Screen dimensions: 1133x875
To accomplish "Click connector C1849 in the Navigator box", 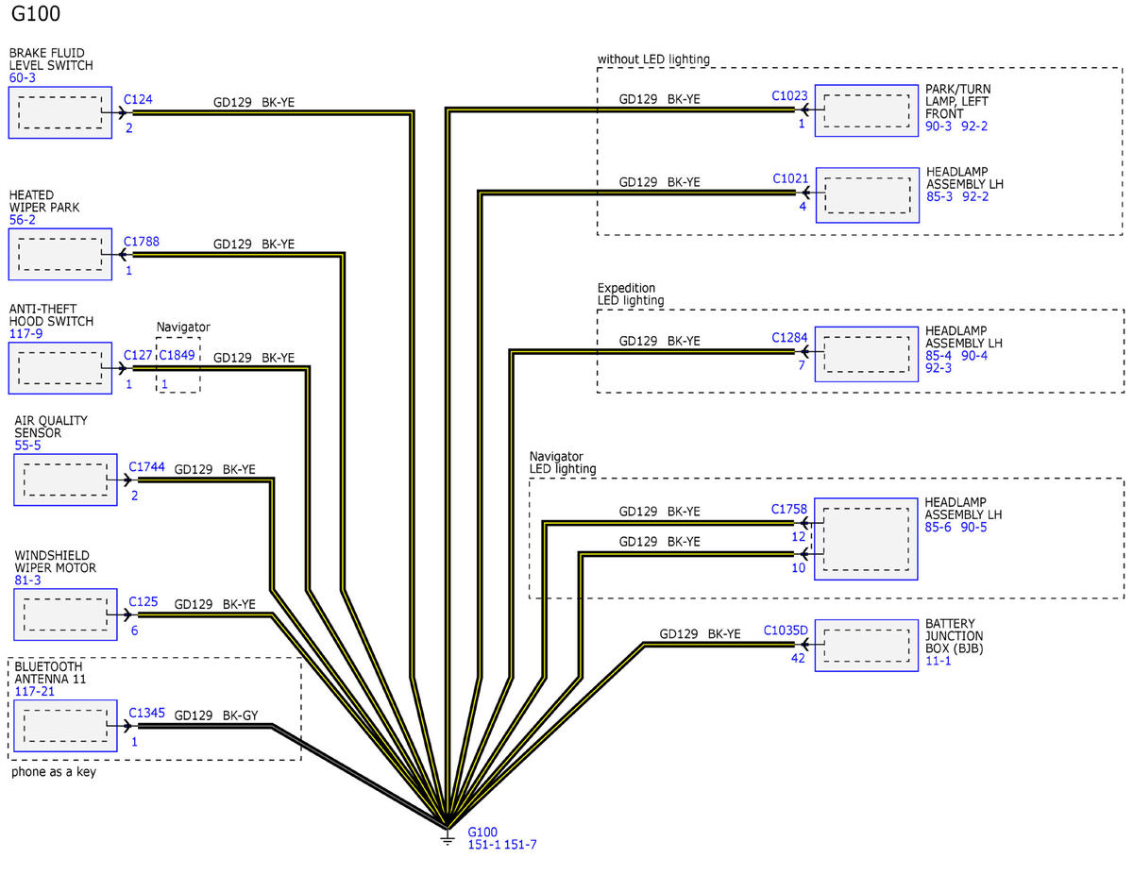I will [x=177, y=355].
